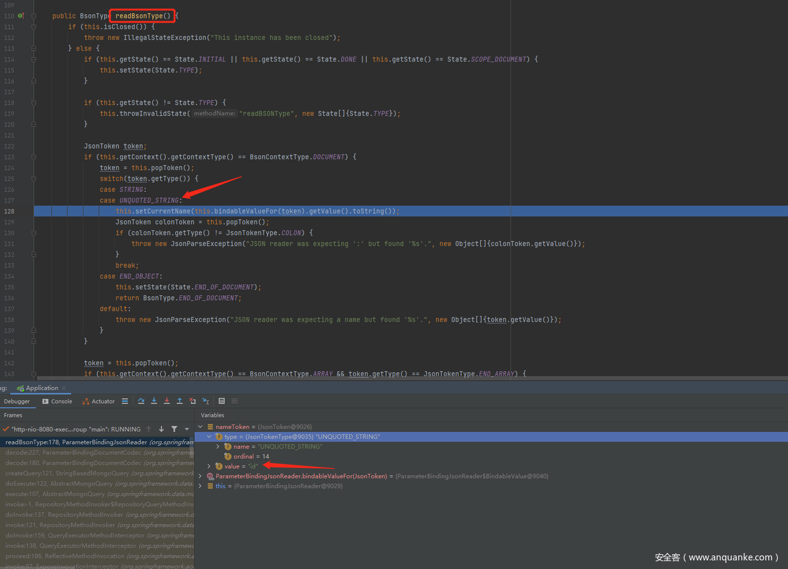Switch to the Console tab

[57, 401]
